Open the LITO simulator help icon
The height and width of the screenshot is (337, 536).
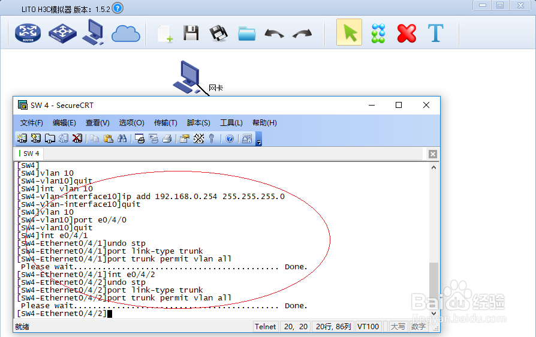pos(118,8)
